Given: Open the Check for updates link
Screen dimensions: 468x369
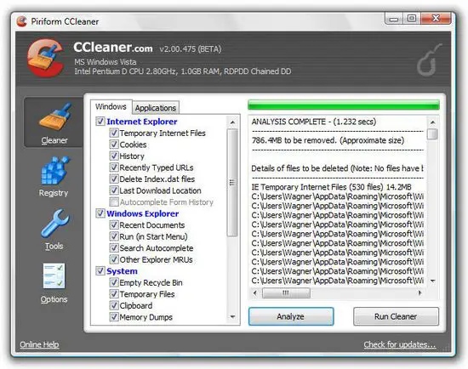Looking at the screenshot, I should tap(399, 344).
